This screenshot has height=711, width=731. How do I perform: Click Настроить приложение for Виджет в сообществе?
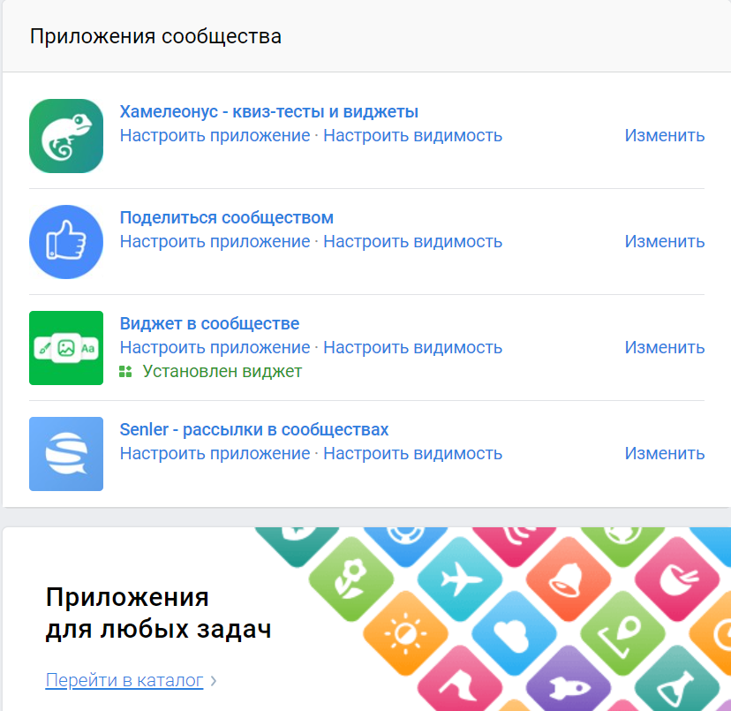click(x=215, y=348)
